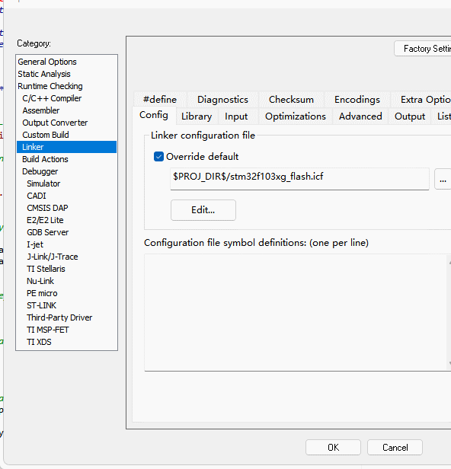Select TI XDS entry

(x=66, y=342)
